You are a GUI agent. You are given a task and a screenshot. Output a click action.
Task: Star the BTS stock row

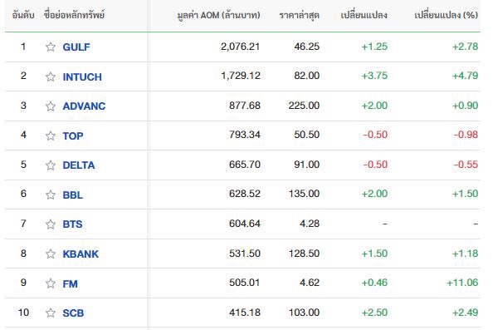pos(50,224)
